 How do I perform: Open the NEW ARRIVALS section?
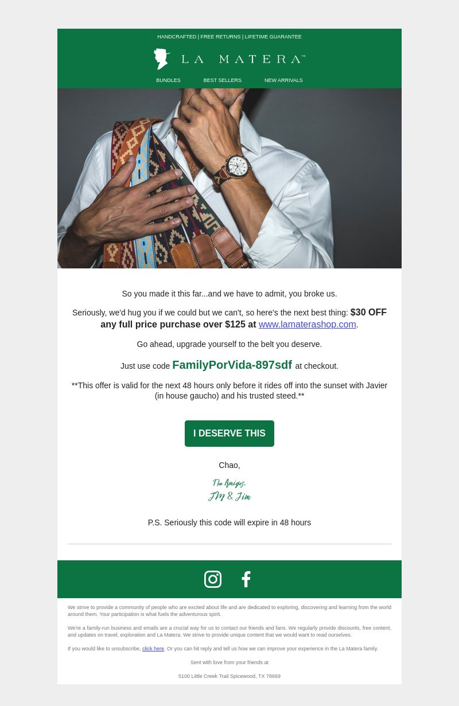click(283, 80)
